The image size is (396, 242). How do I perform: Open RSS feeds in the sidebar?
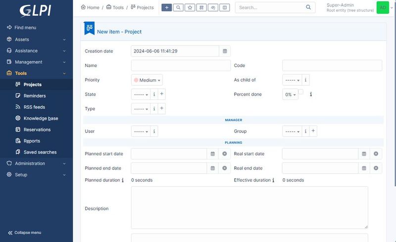coord(36,107)
